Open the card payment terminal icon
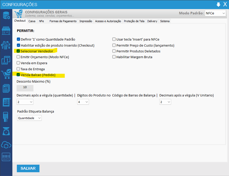229x176 pixels. coord(6,117)
